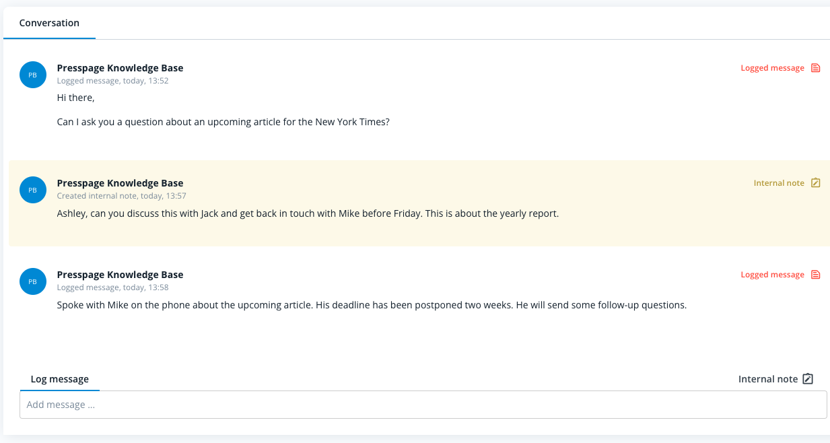Click the note icon on the yellow internal note
This screenshot has width=830, height=443.
815,183
